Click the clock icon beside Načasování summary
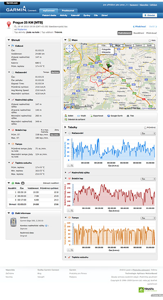163x300 pixels. [x=13, y=72]
